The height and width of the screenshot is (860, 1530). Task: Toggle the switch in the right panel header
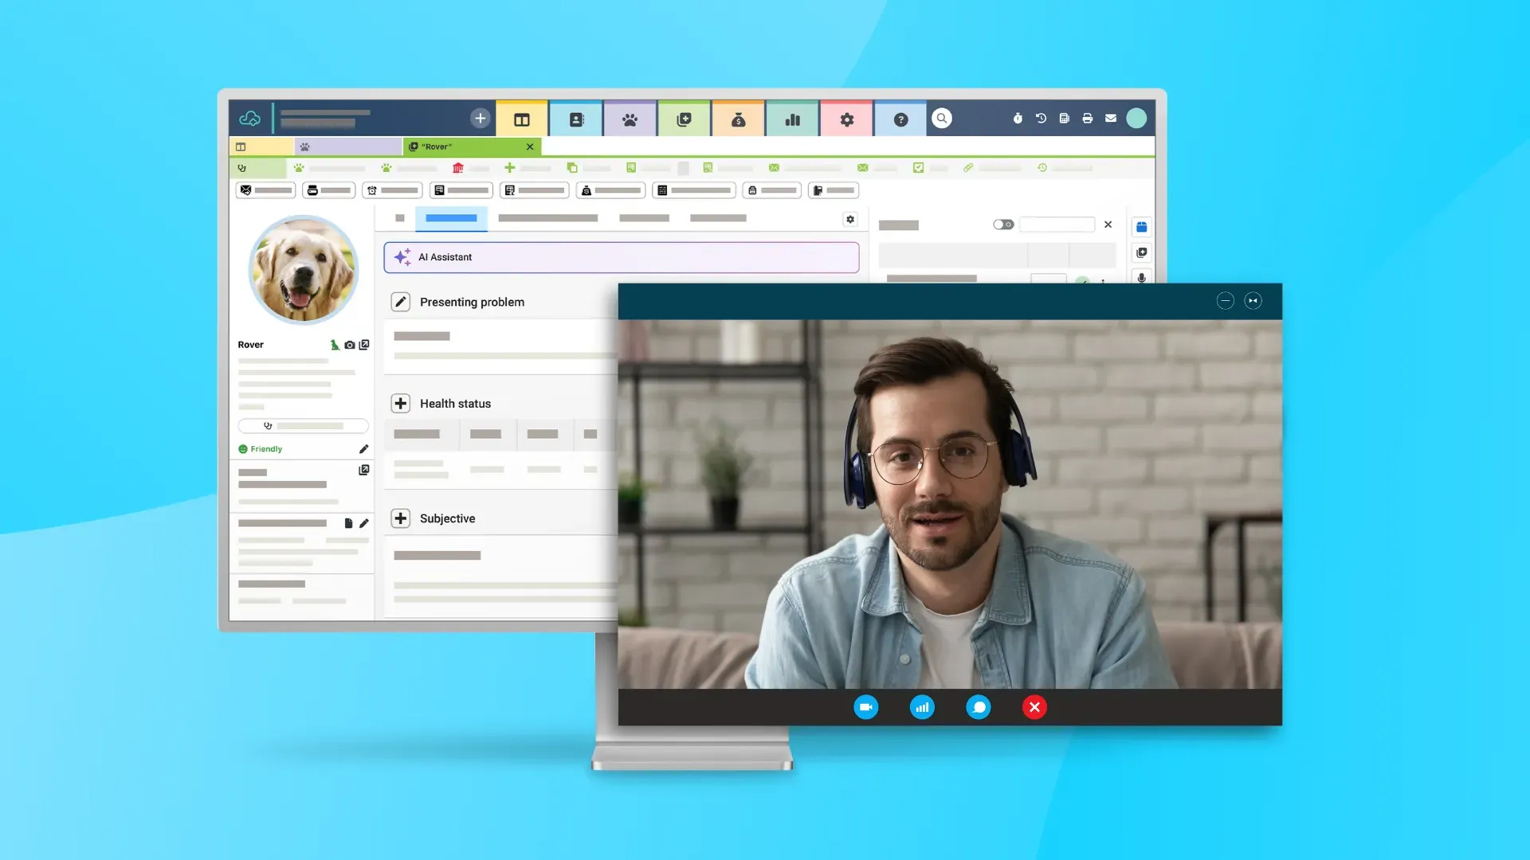pyautogui.click(x=1003, y=225)
